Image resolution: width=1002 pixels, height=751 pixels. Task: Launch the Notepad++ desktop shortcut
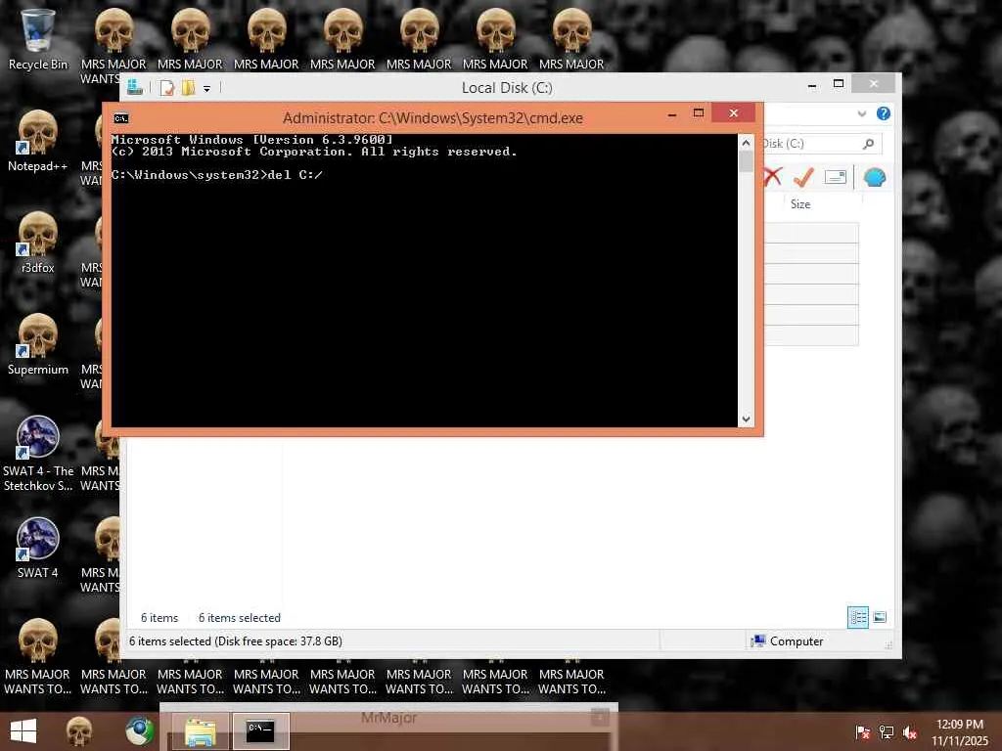pos(37,141)
